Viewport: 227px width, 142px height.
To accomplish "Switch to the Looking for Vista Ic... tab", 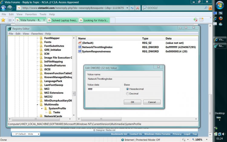I will [x=94, y=20].
